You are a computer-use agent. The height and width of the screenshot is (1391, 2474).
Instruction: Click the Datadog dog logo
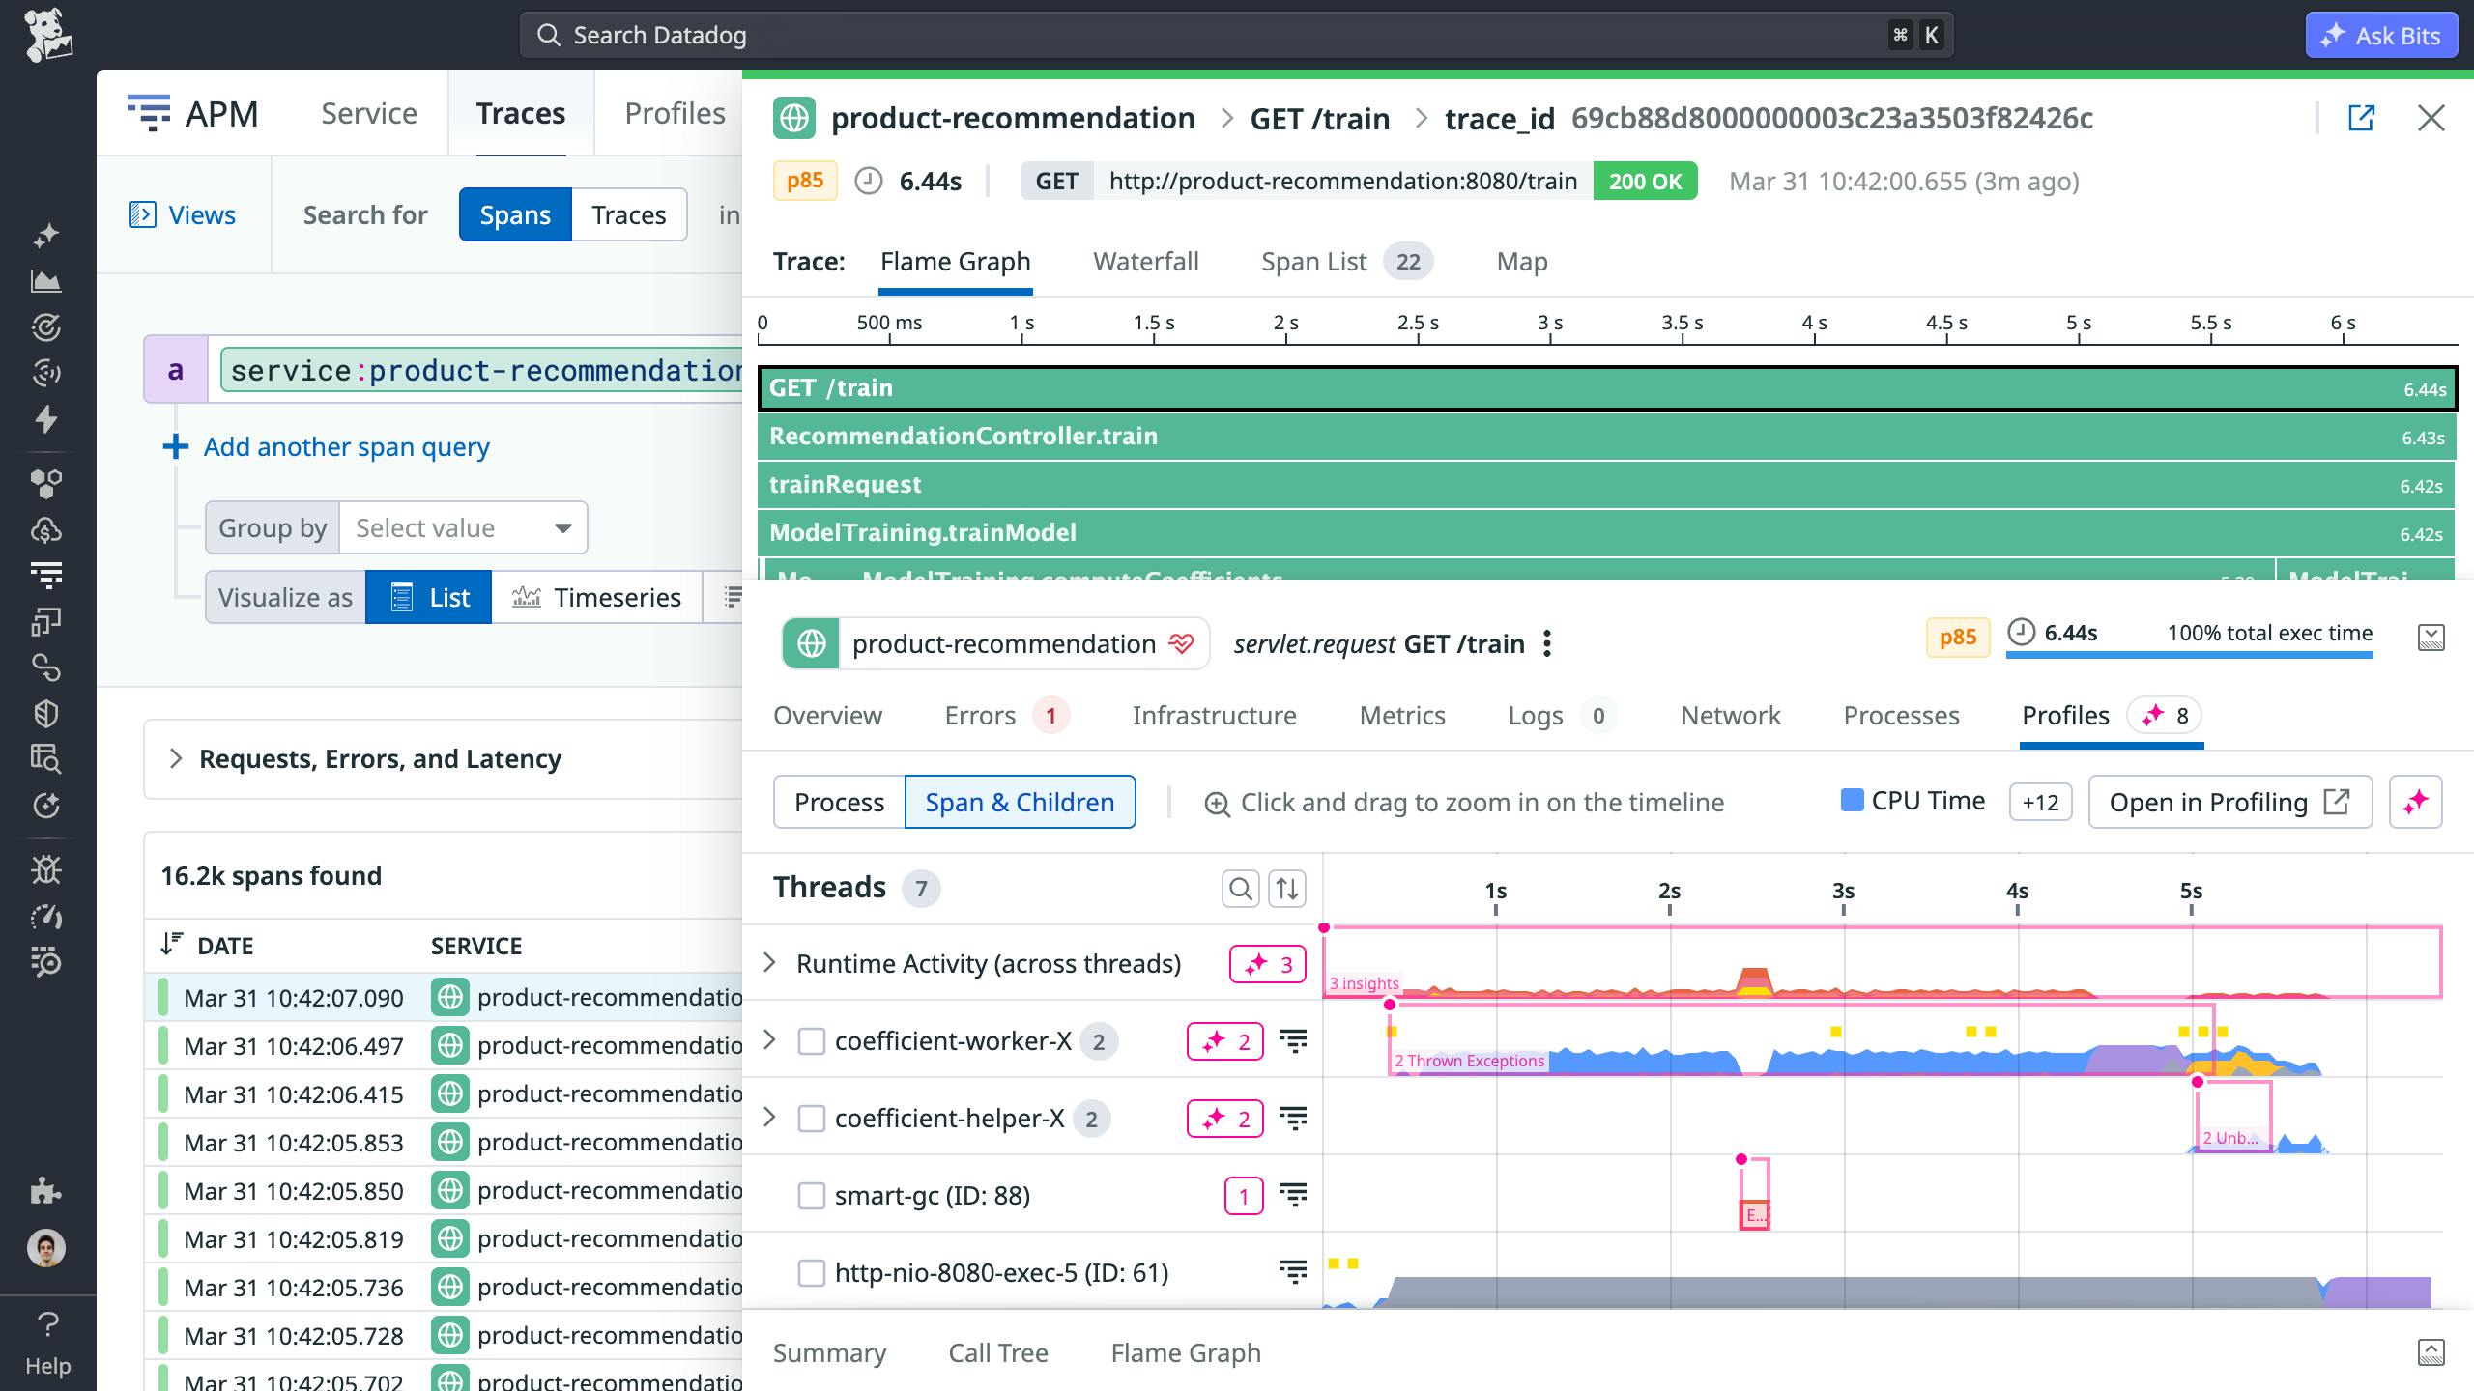coord(47,35)
